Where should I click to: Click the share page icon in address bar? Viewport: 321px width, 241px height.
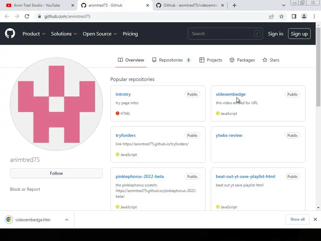pyautogui.click(x=271, y=16)
